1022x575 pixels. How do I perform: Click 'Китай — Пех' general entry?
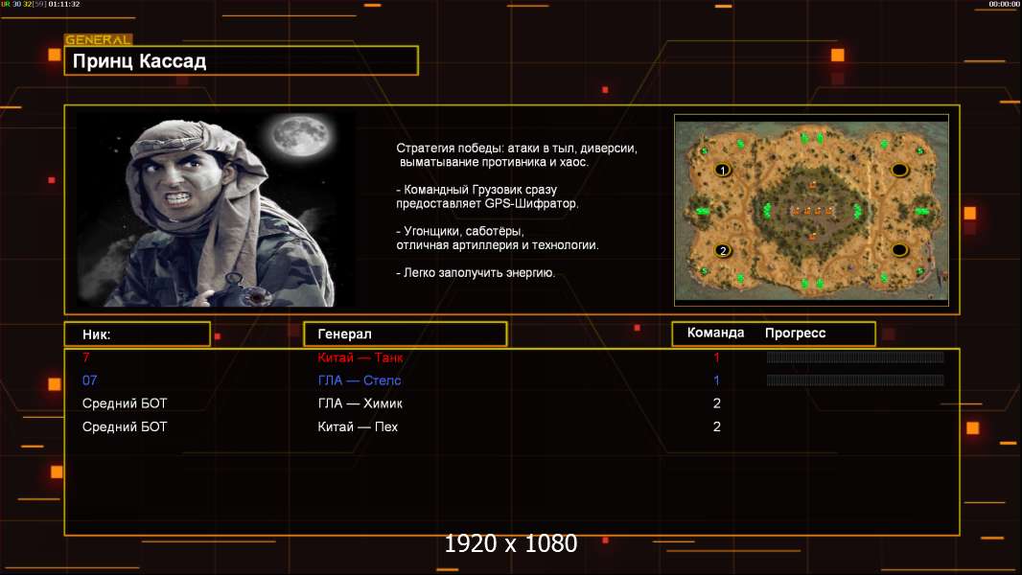click(x=358, y=427)
